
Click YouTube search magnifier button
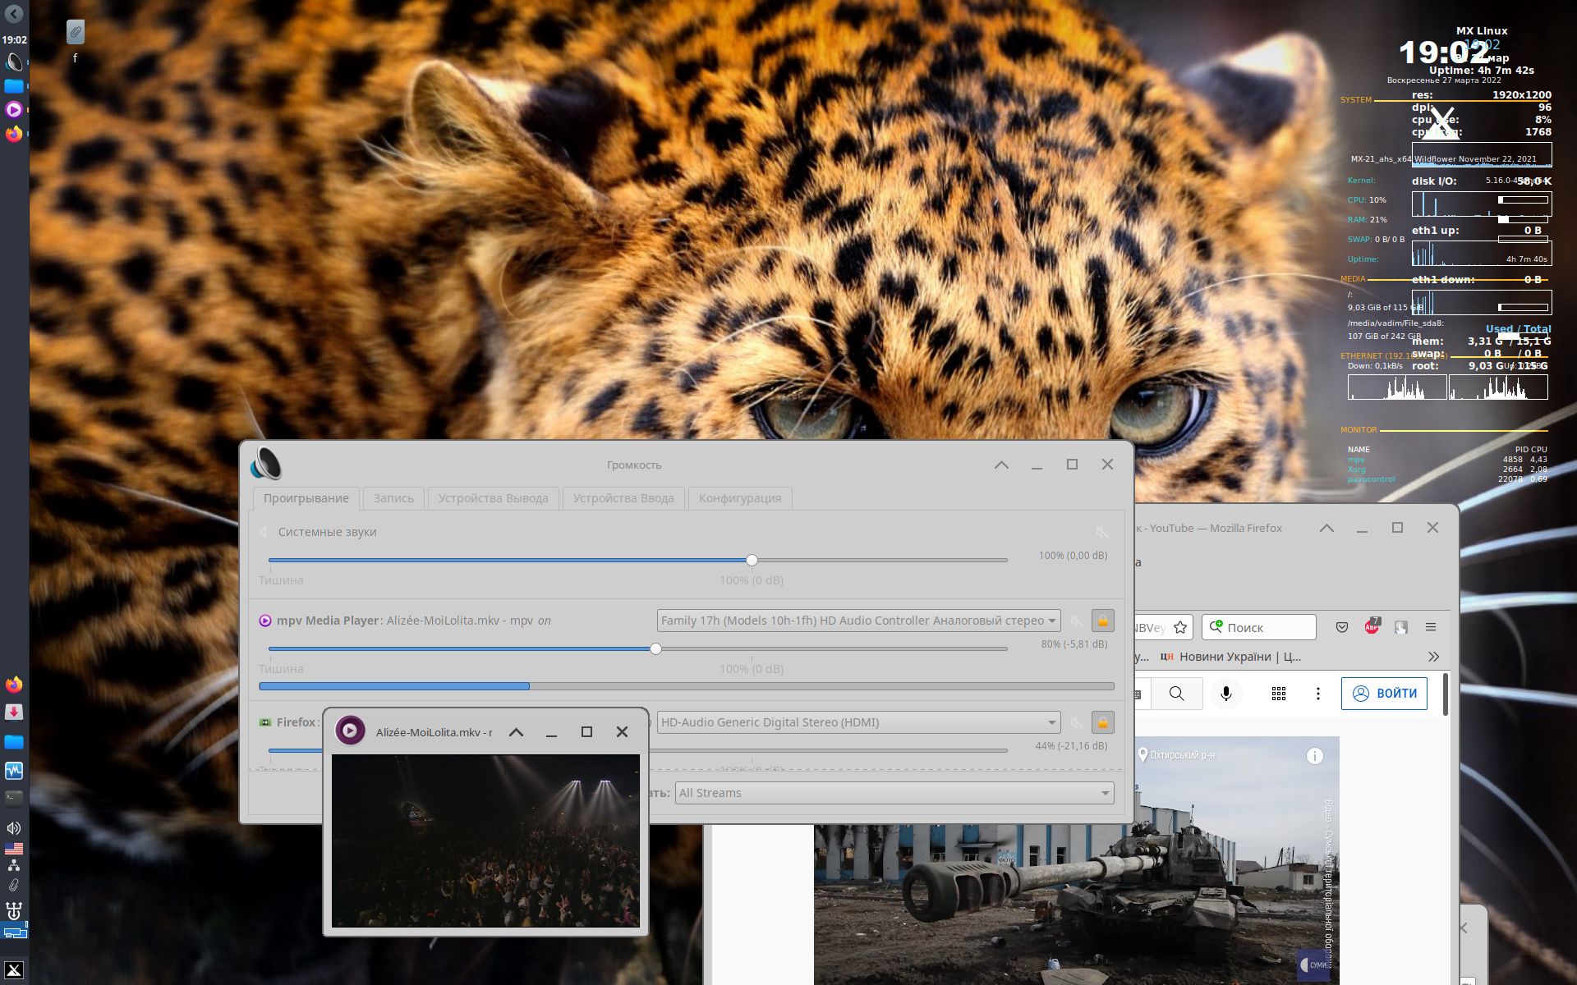(x=1176, y=694)
